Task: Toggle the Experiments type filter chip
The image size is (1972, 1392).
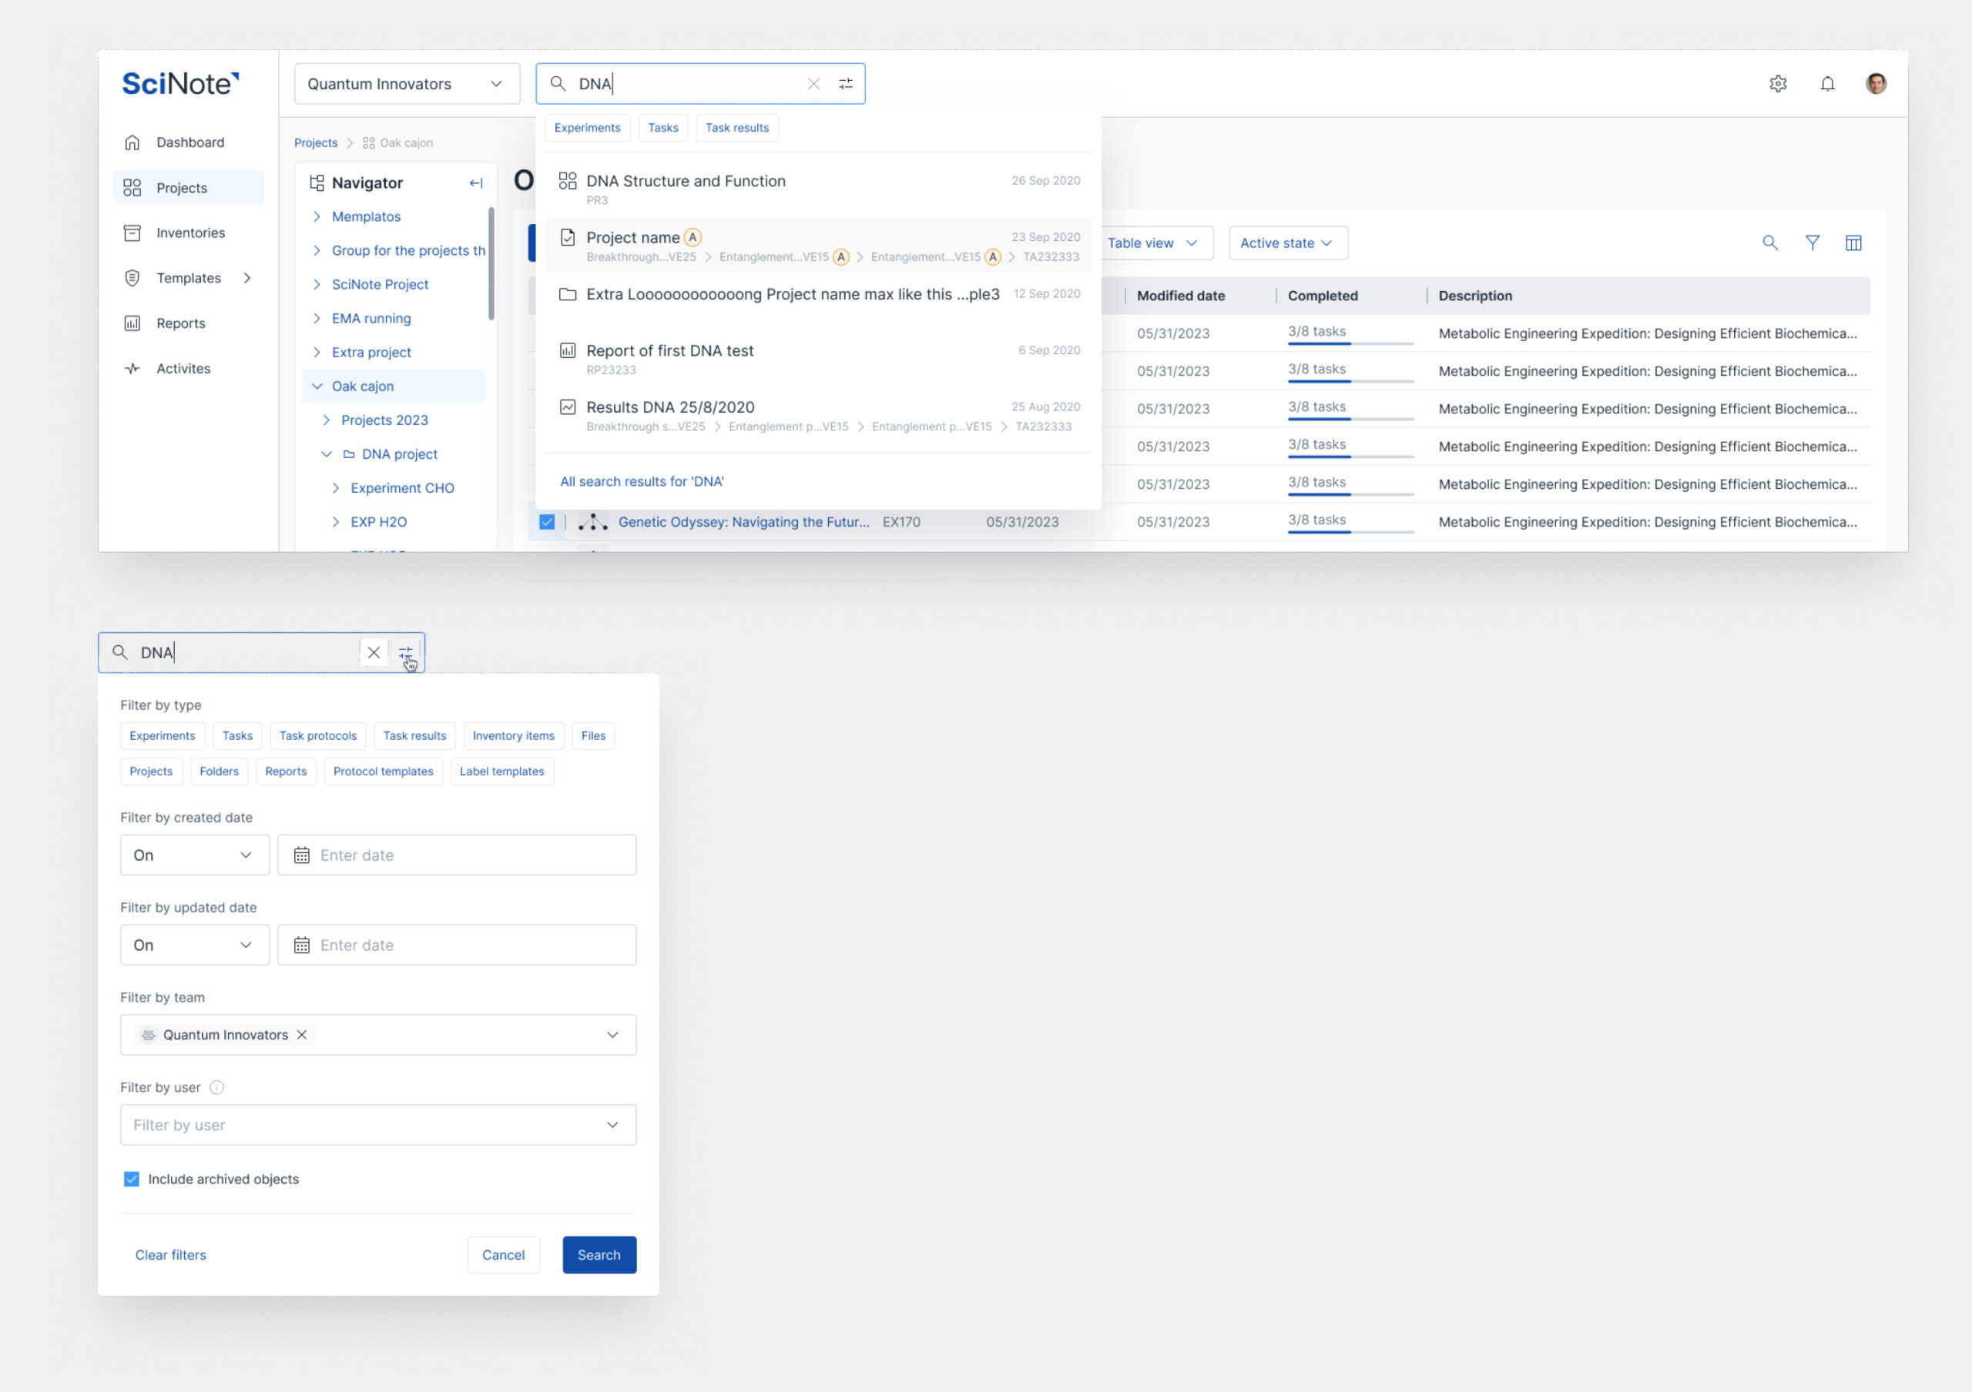Action: point(163,735)
